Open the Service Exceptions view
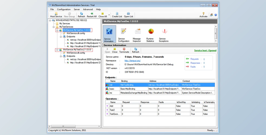This screenshot has height=135, width=266. coord(164,35)
